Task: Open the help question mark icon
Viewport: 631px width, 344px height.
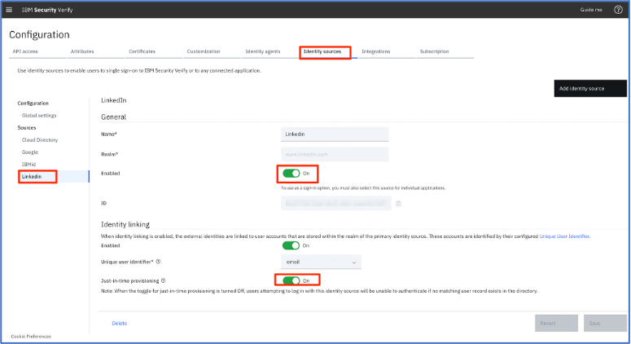Action: pos(618,10)
